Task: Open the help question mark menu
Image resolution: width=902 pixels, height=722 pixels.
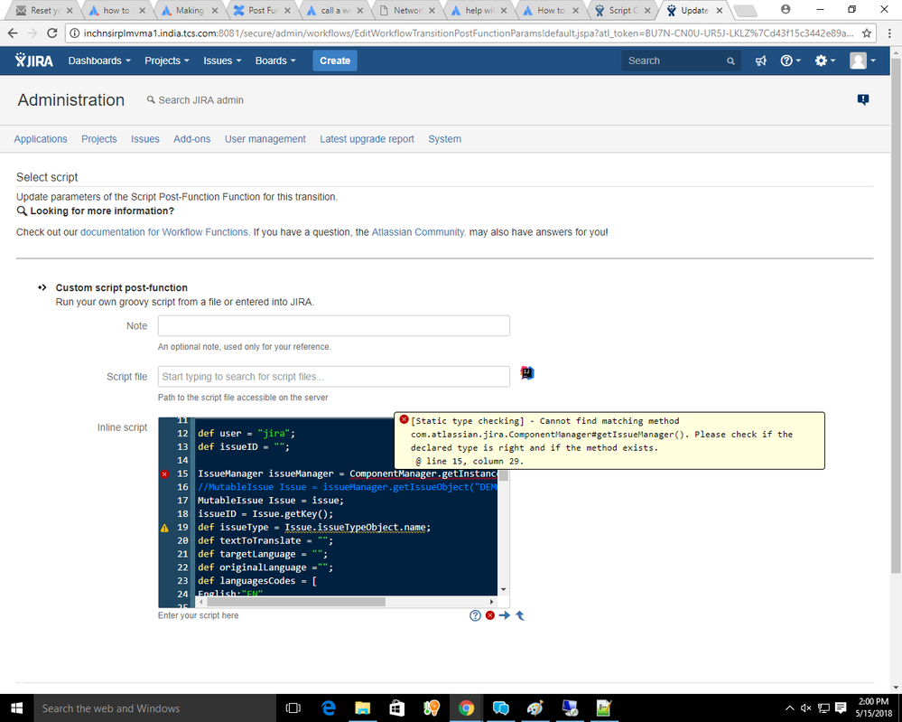Action: 790,61
